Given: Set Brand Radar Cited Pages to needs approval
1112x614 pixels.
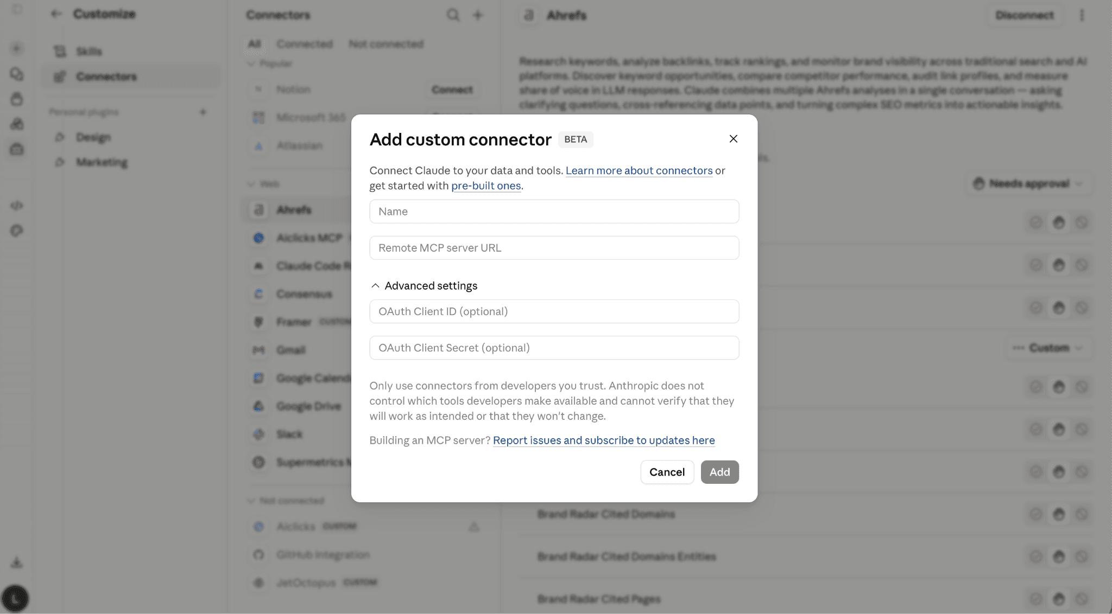Looking at the screenshot, I should click(x=1059, y=599).
